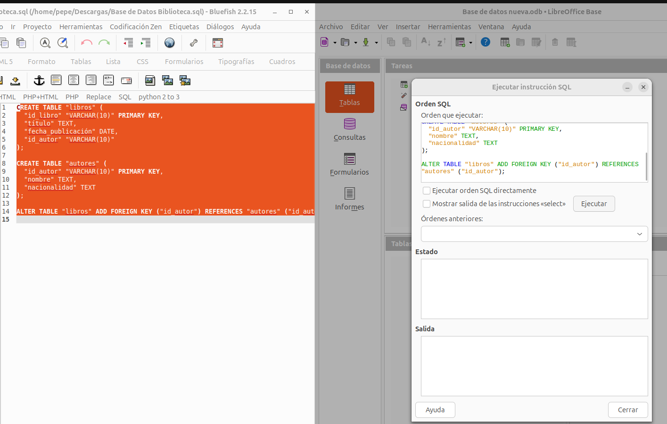Check 'Mostrar salida de las instrucciones «select»'
667x424 pixels.
(427, 204)
